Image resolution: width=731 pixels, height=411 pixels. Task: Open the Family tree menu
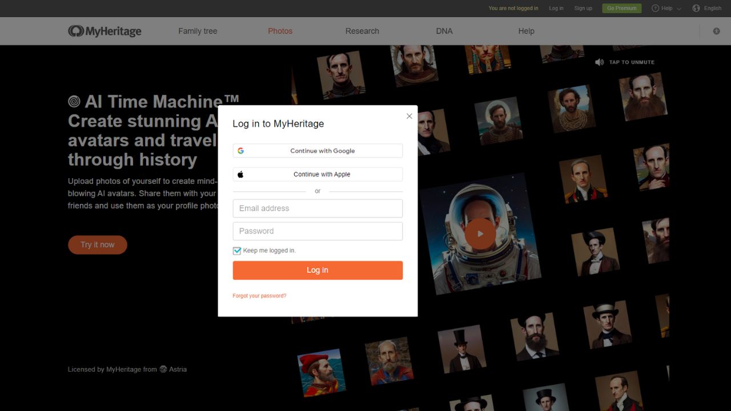(x=198, y=31)
